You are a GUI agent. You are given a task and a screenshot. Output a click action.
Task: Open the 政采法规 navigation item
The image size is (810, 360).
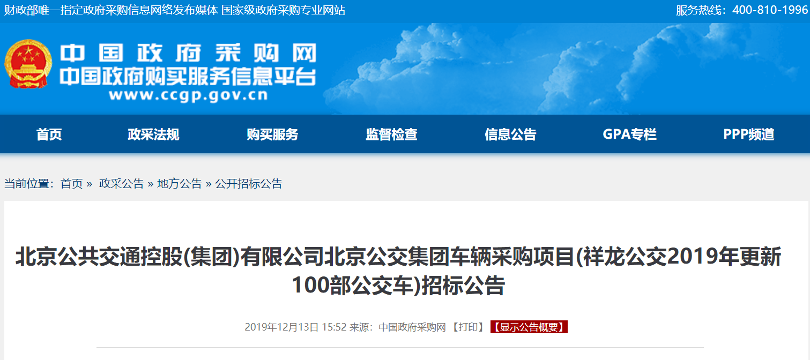point(153,134)
